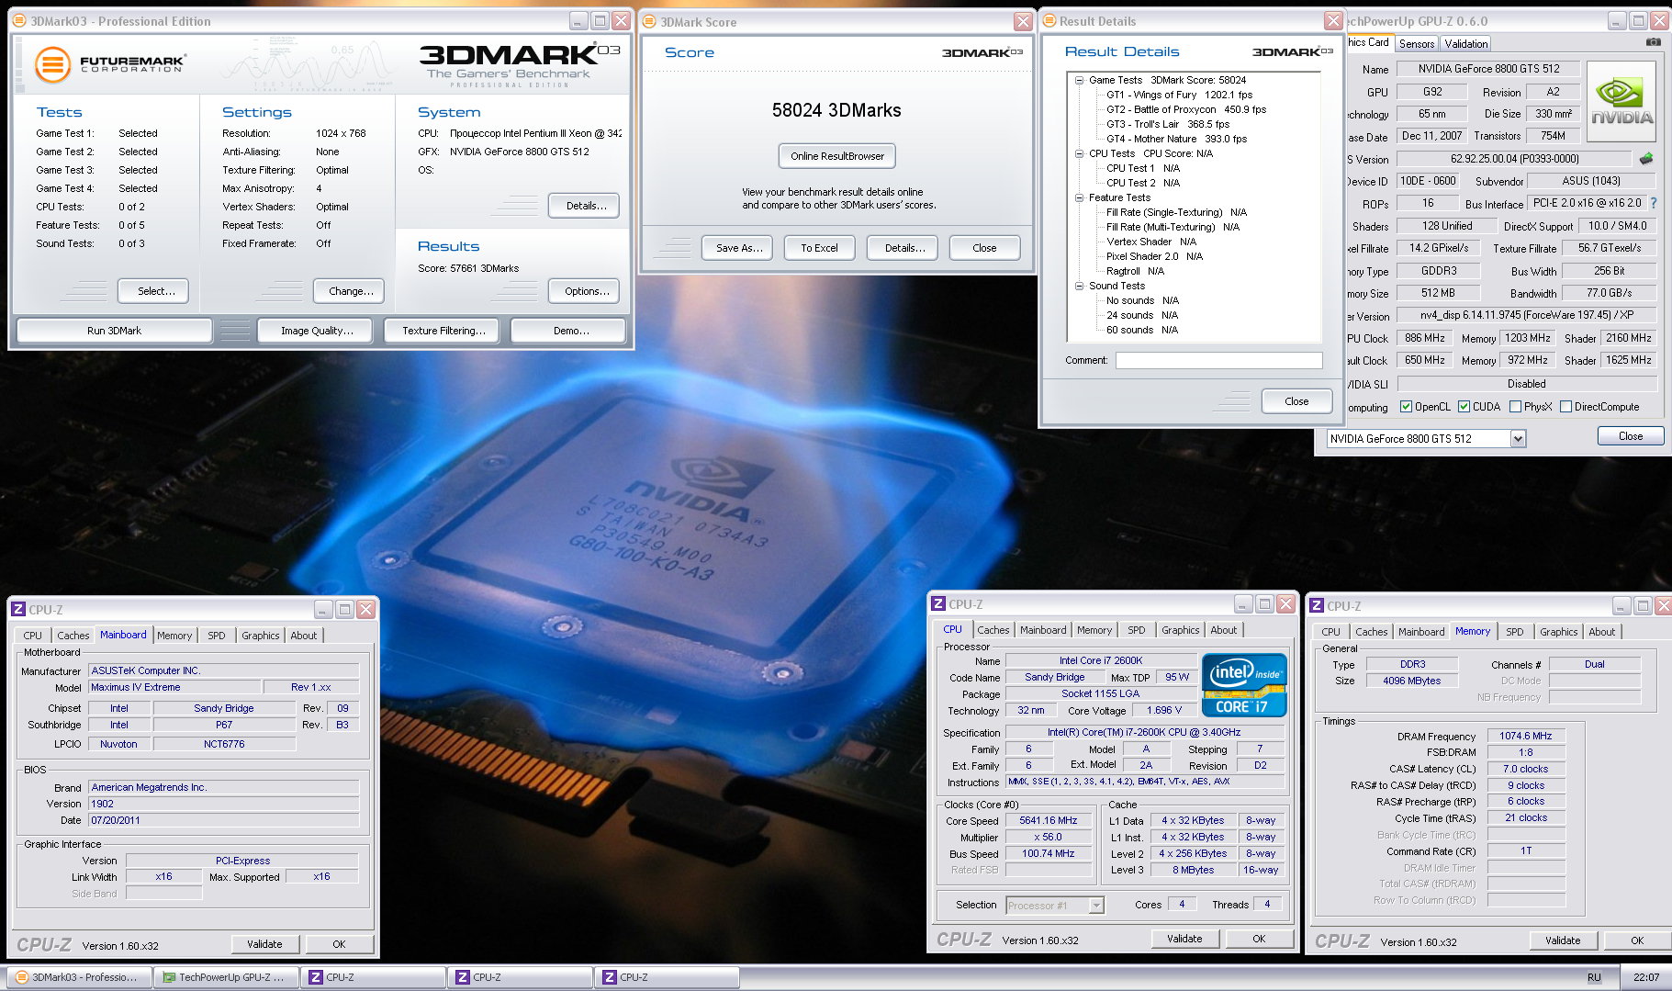Viewport: 1672px width, 991px height.
Task: Toggle the OpenCL checkbox in GPU-Z
Action: pyautogui.click(x=1406, y=407)
